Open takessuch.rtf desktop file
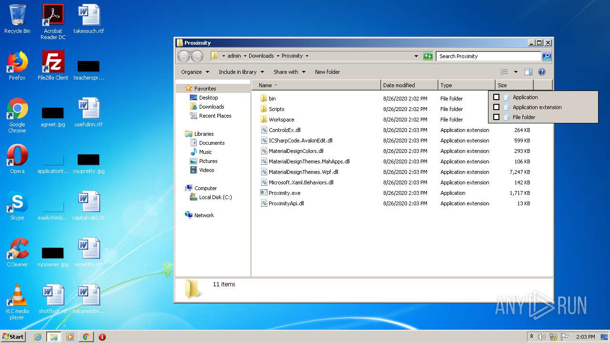Viewport: 610px width, 343px height. click(89, 19)
